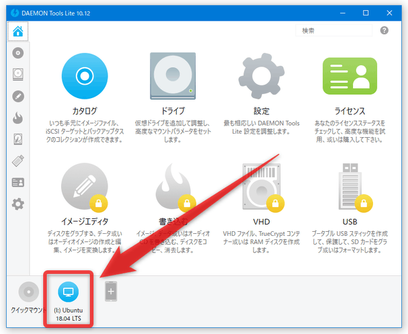The image size is (408, 334).
Task: Click the イメージエディタ heading text
Action: point(85,222)
